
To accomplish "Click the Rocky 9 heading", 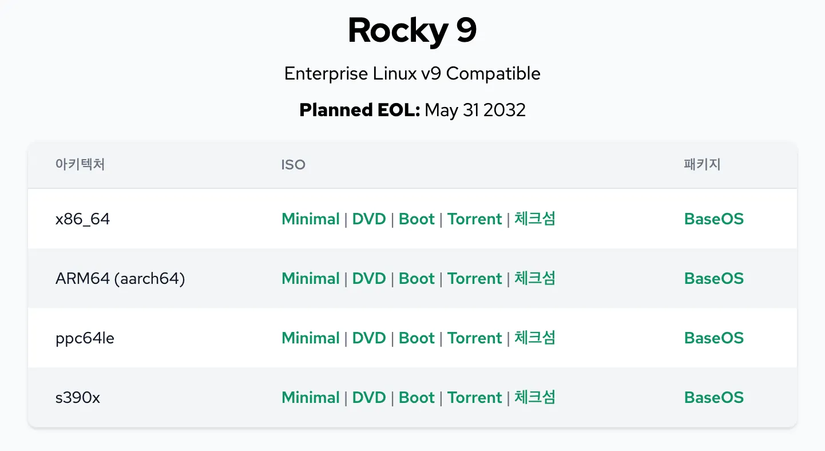I will (412, 31).
